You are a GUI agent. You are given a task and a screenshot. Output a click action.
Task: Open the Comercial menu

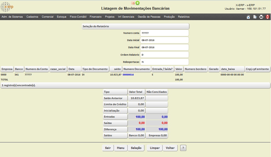click(48, 17)
